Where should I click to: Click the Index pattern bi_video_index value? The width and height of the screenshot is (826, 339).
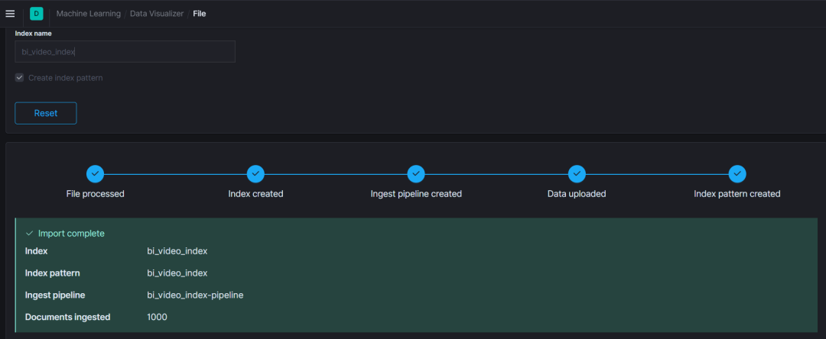pyautogui.click(x=177, y=273)
